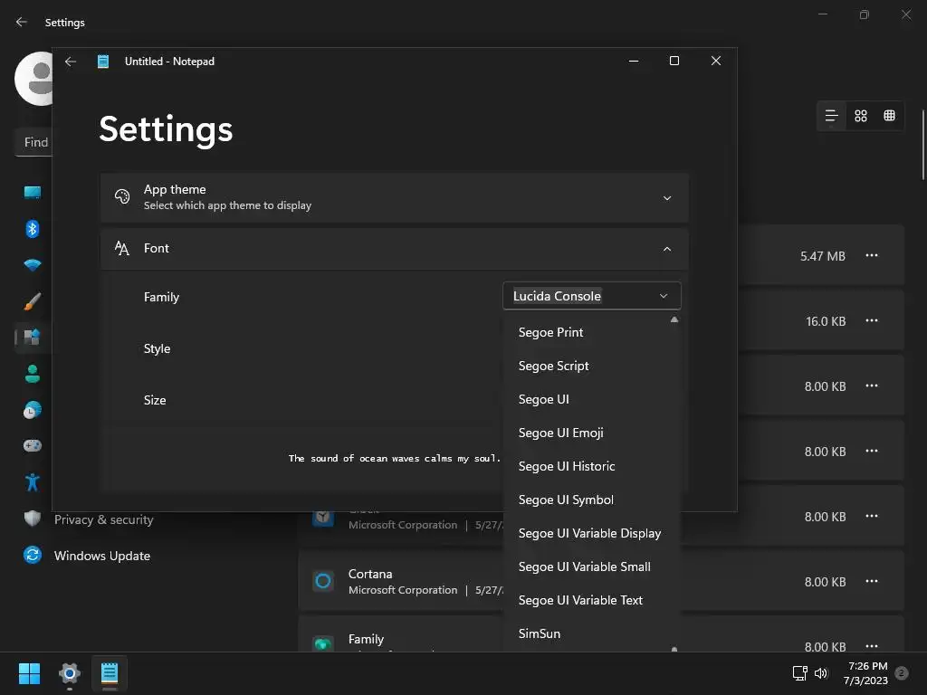Open Personalization brush icon in Settings sidebar
This screenshot has height=695, width=927.
click(33, 301)
